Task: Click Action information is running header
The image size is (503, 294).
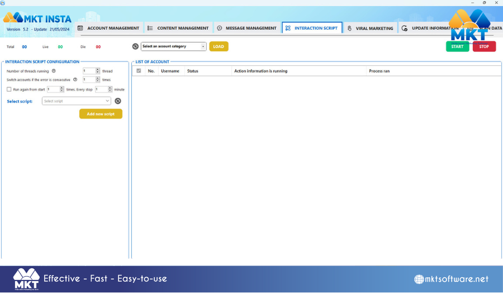Action: [298, 71]
